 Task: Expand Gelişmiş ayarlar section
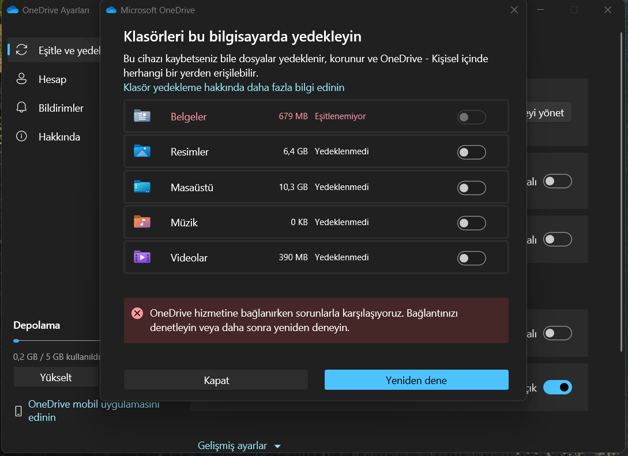point(239,446)
